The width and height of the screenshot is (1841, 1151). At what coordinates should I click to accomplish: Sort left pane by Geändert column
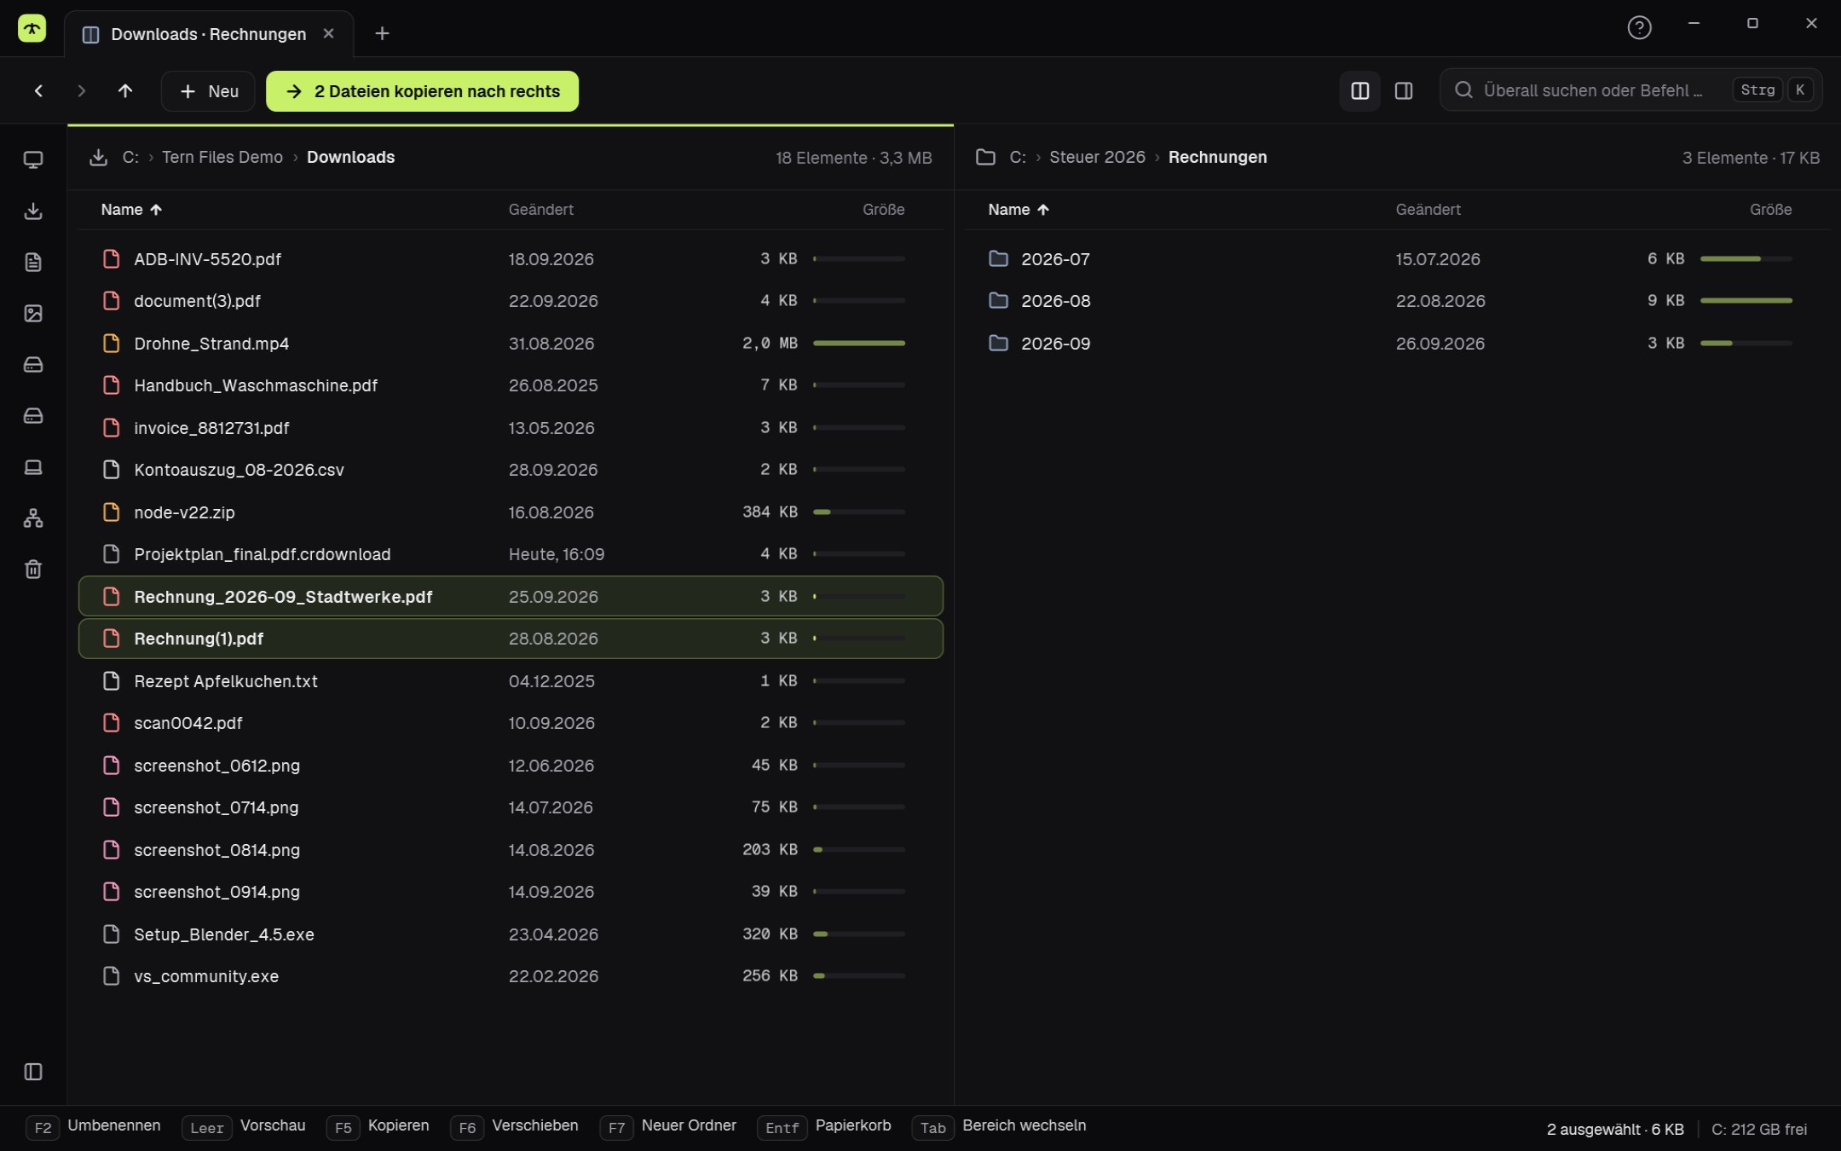pyautogui.click(x=540, y=209)
